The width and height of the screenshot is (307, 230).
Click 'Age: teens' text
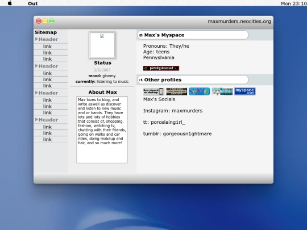click(x=156, y=52)
